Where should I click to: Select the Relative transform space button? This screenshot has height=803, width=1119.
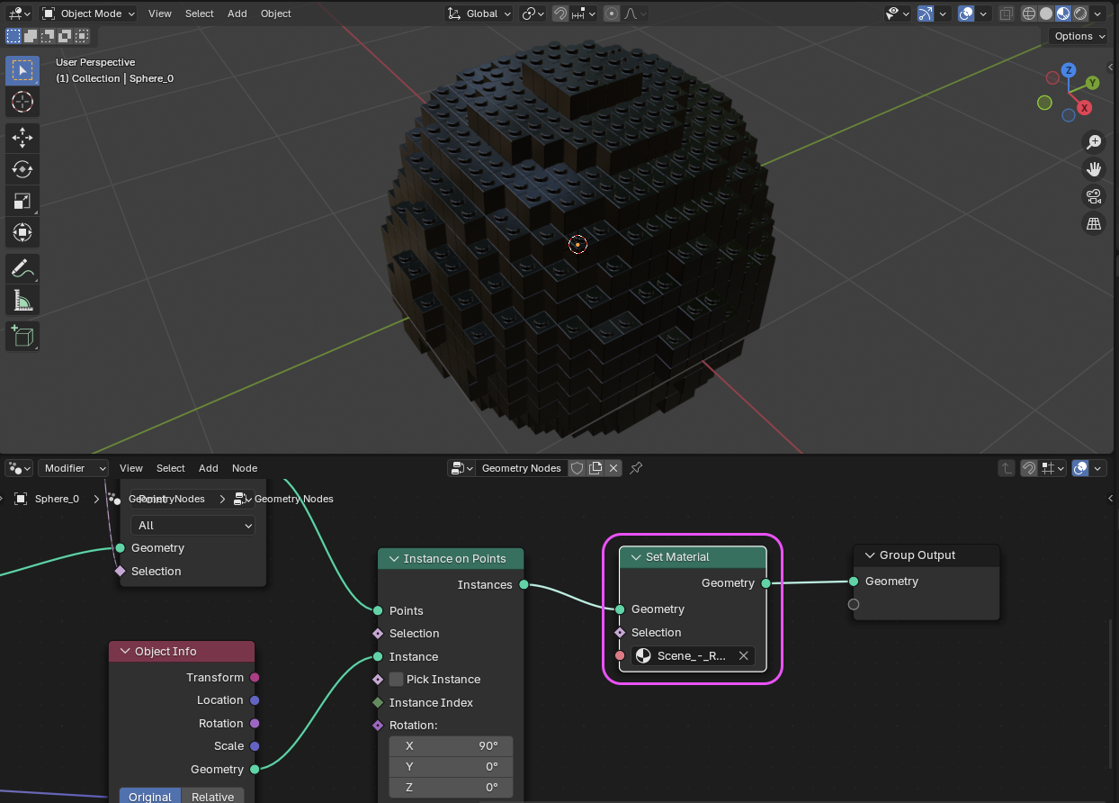[x=212, y=797]
